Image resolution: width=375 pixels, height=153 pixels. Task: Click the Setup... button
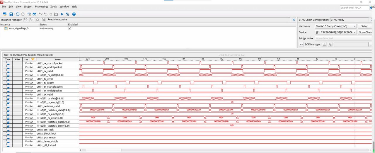(x=365, y=26)
